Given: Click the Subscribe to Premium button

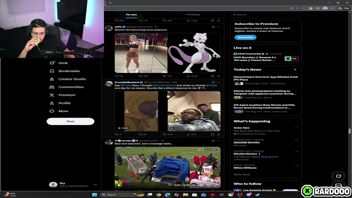Looking at the screenshot, I should pos(245,37).
